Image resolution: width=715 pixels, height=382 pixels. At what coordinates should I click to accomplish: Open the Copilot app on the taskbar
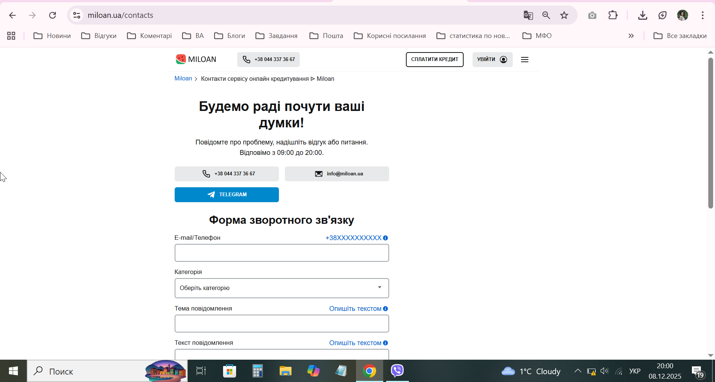(x=314, y=371)
